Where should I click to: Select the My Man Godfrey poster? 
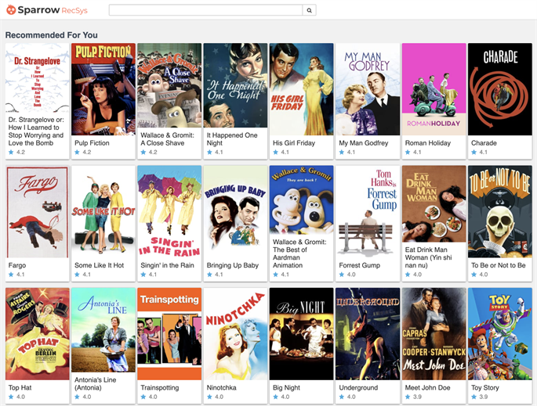coord(368,89)
